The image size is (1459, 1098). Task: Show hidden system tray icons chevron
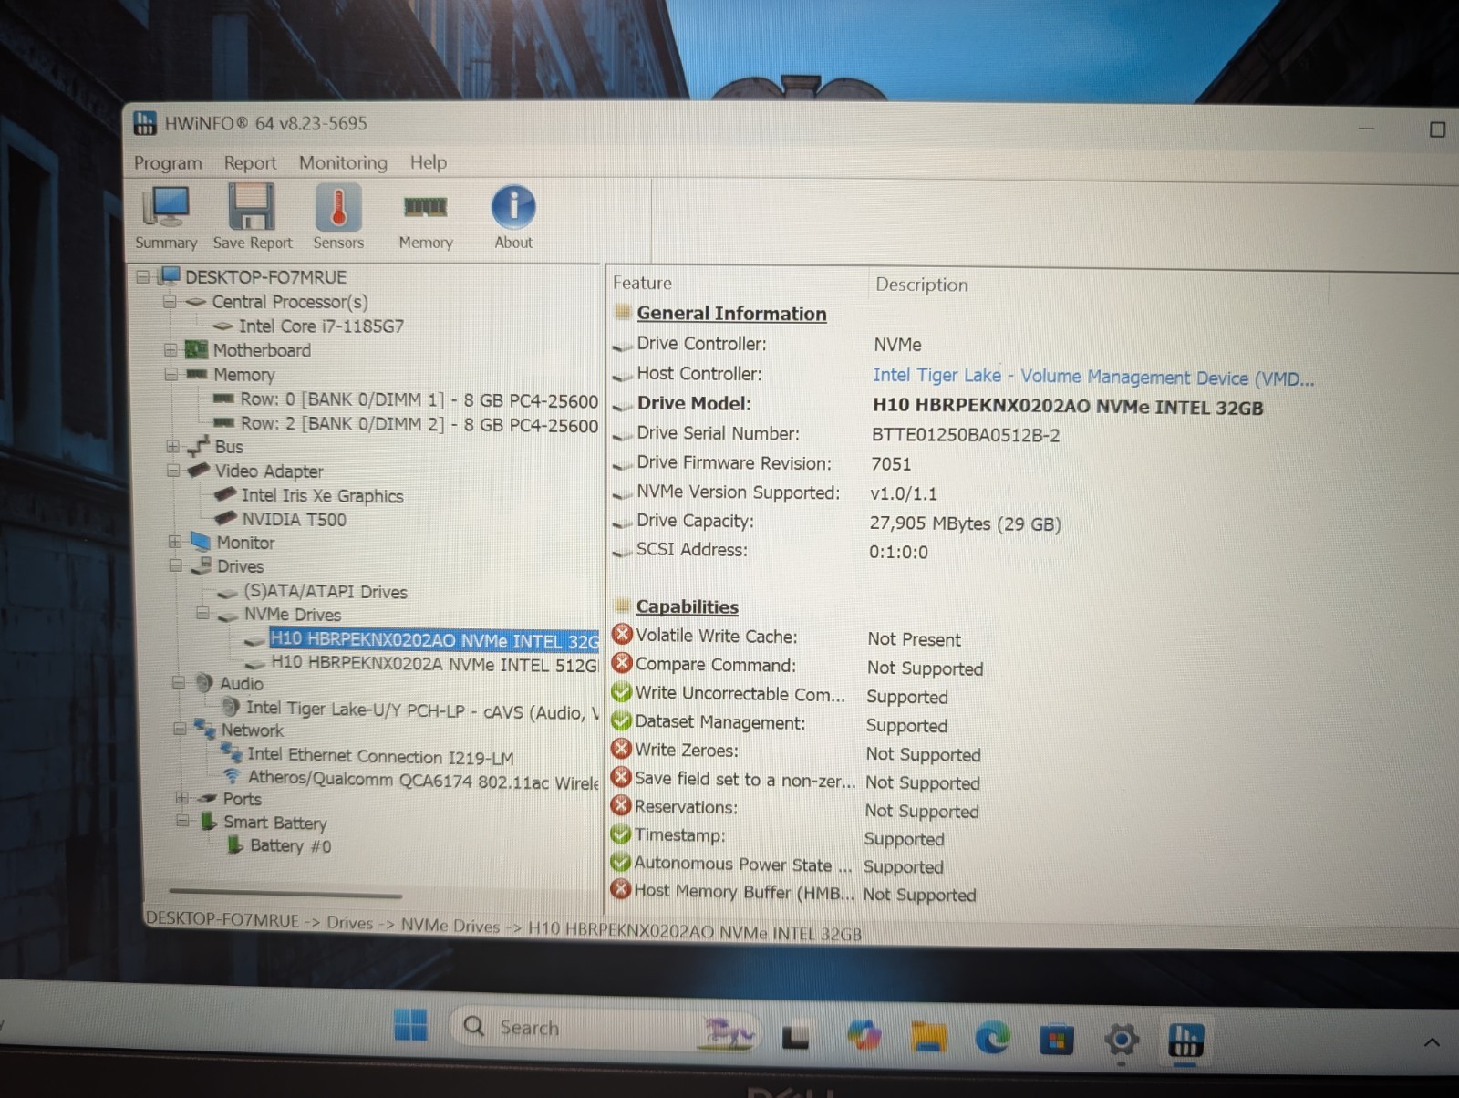click(x=1432, y=1042)
